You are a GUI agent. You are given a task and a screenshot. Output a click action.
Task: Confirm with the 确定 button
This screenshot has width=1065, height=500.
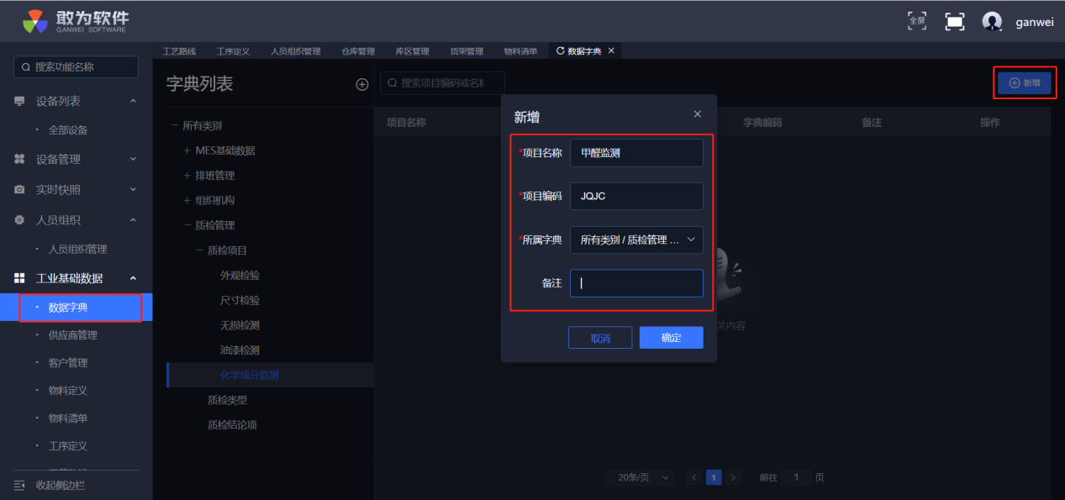tap(672, 338)
